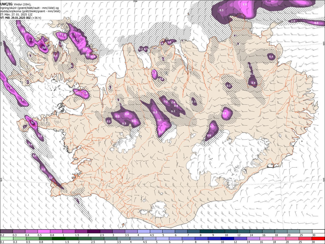This screenshot has width=325, height=244.
Task: Click upper legend swatch between 4 and 4.5
Action: tap(143, 232)
